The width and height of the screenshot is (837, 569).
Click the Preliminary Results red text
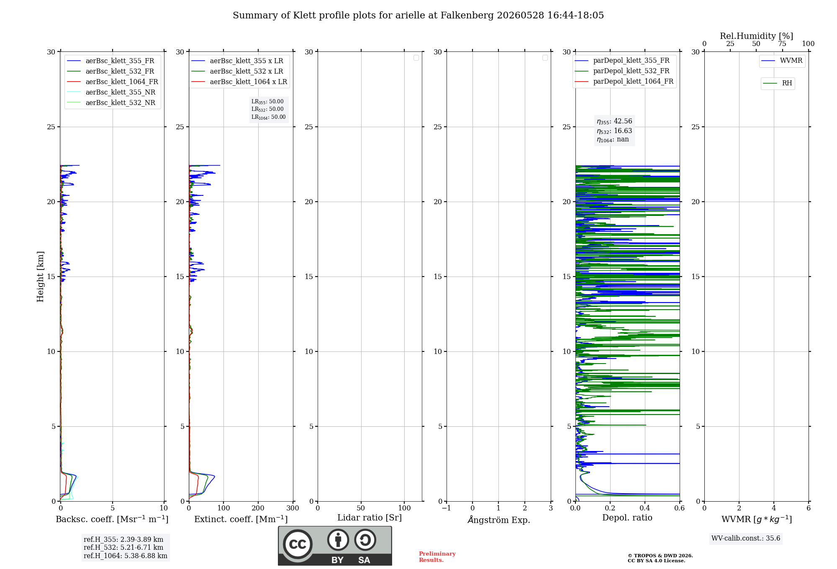pos(437,557)
